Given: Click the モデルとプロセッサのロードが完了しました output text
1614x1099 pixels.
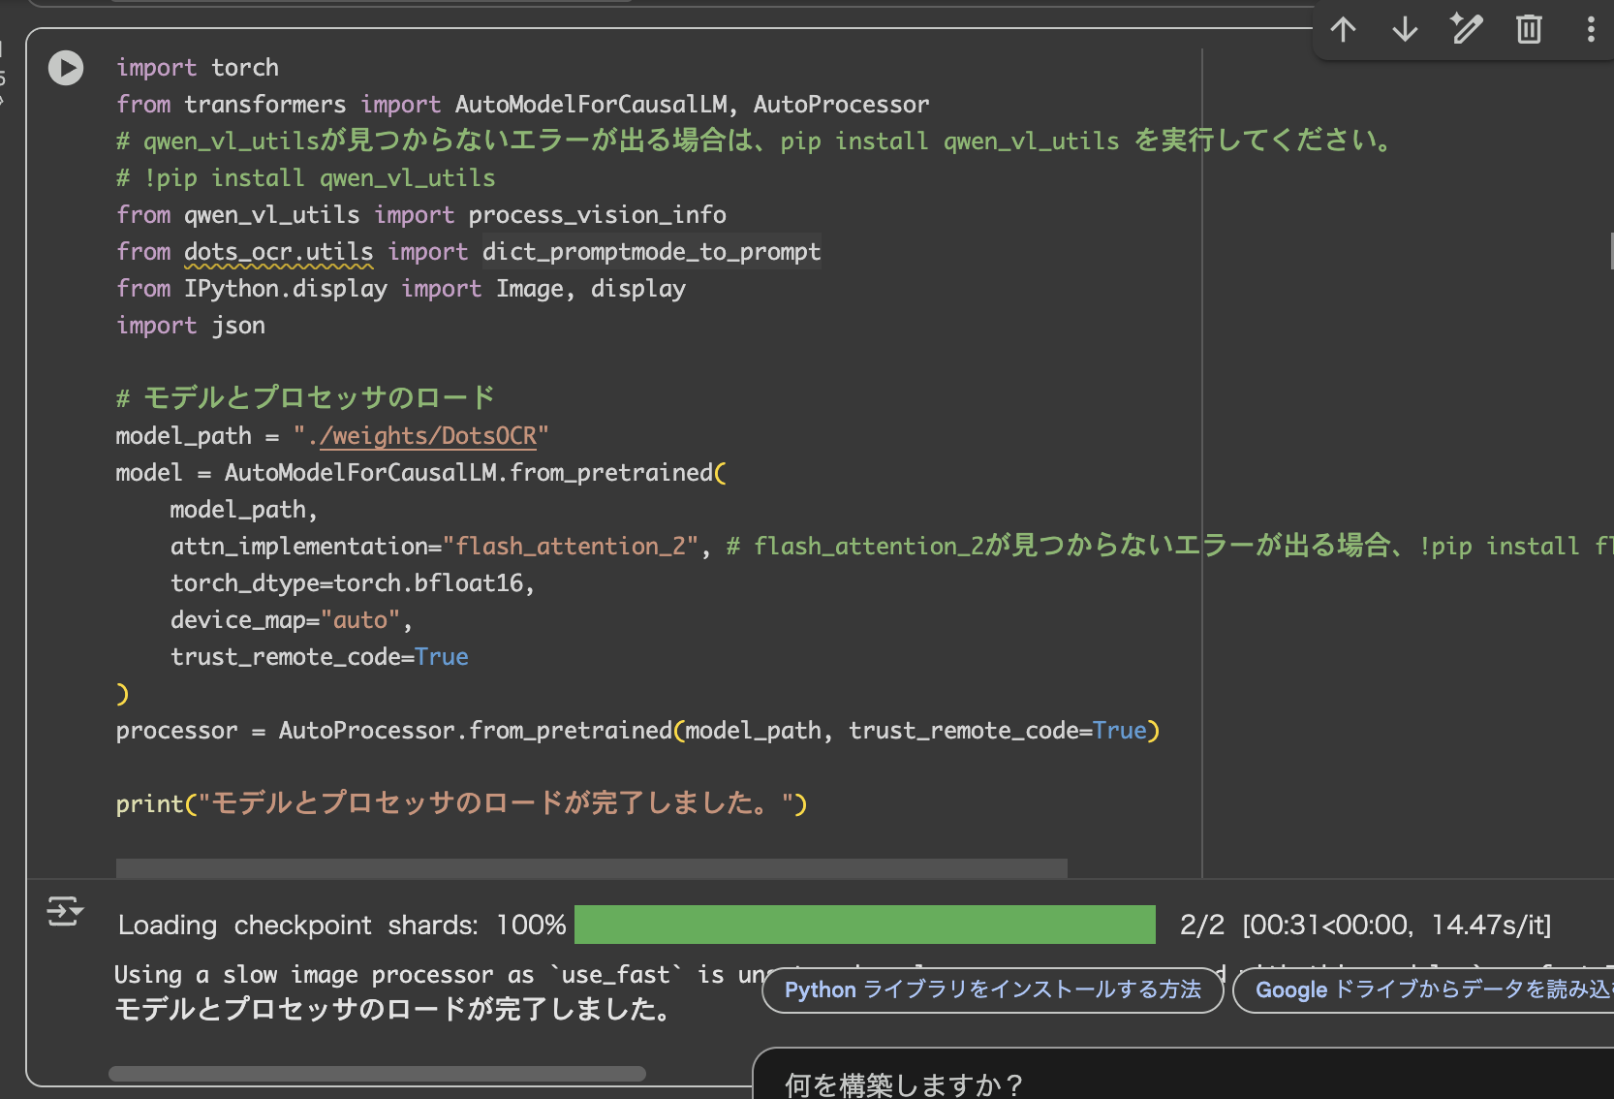Looking at the screenshot, I should click(x=392, y=1010).
